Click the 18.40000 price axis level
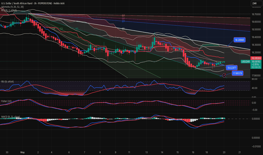Image resolution: width=263 pixels, height=155 pixels. pos(256,37)
